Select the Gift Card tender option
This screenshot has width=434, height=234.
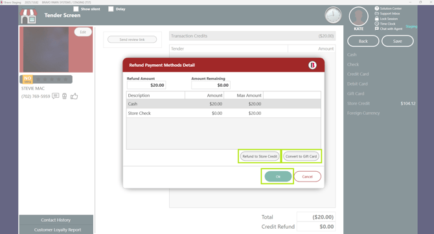click(x=356, y=93)
